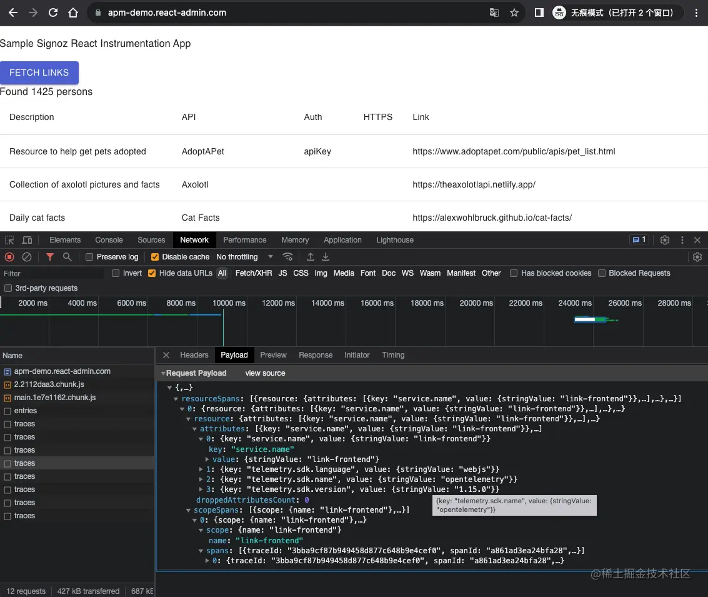Check Has blocked cookies option

click(514, 273)
